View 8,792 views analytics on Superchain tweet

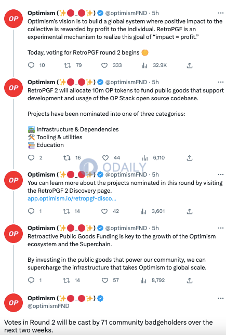click(143, 280)
